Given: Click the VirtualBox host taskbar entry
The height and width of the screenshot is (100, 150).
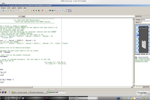Looking at the screenshot, I should coord(83,98).
